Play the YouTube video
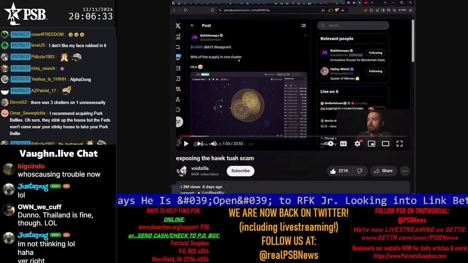The width and height of the screenshot is (468, 263). coord(186,144)
